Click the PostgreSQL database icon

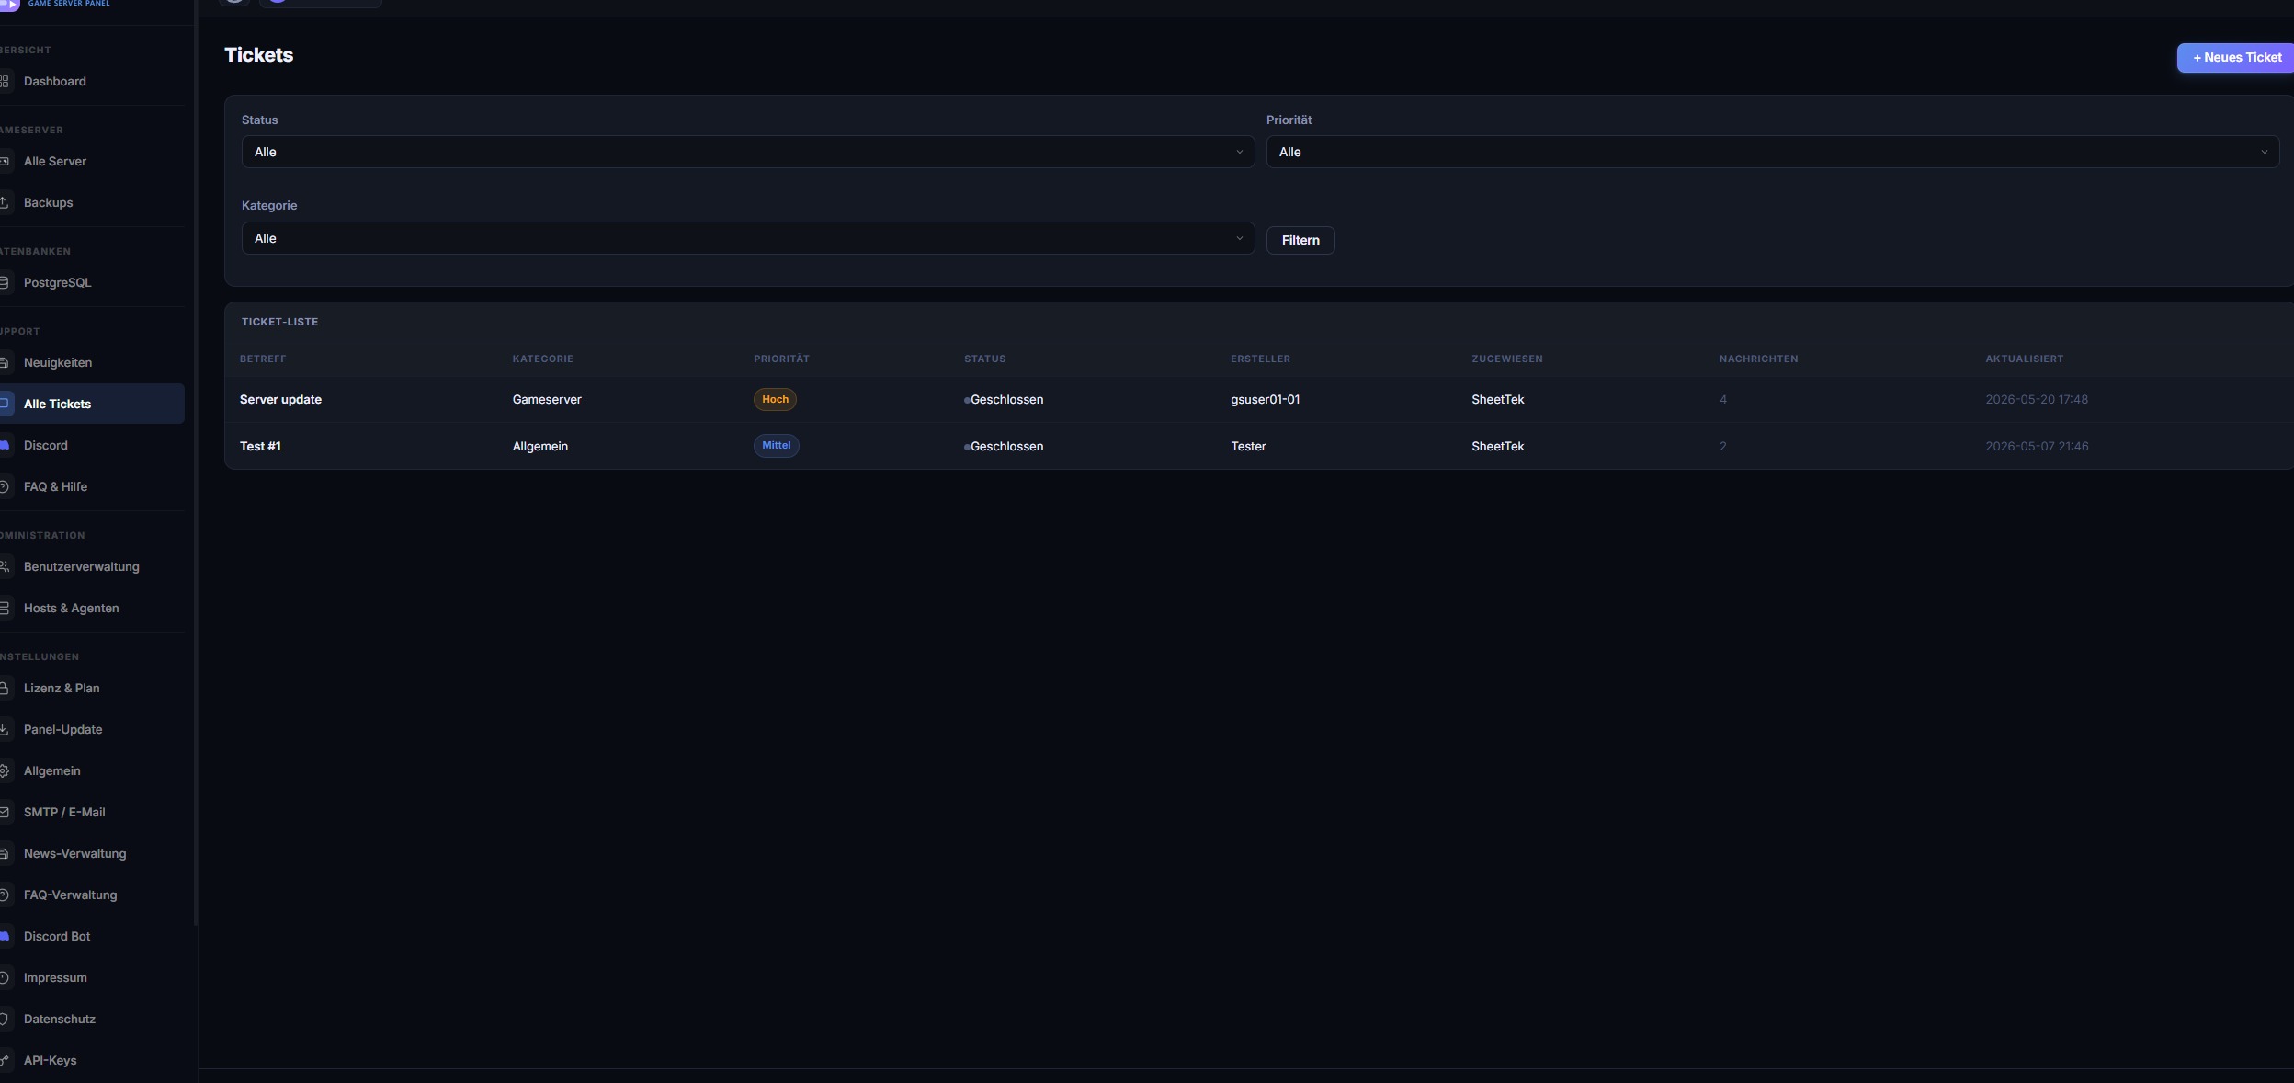(5, 283)
